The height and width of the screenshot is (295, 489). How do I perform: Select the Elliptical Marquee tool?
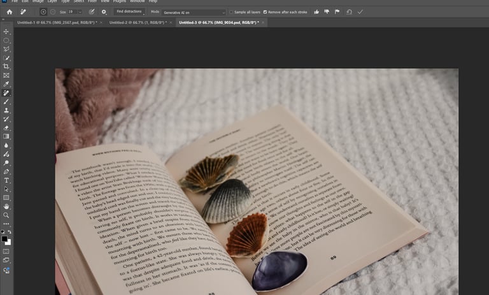[6, 40]
